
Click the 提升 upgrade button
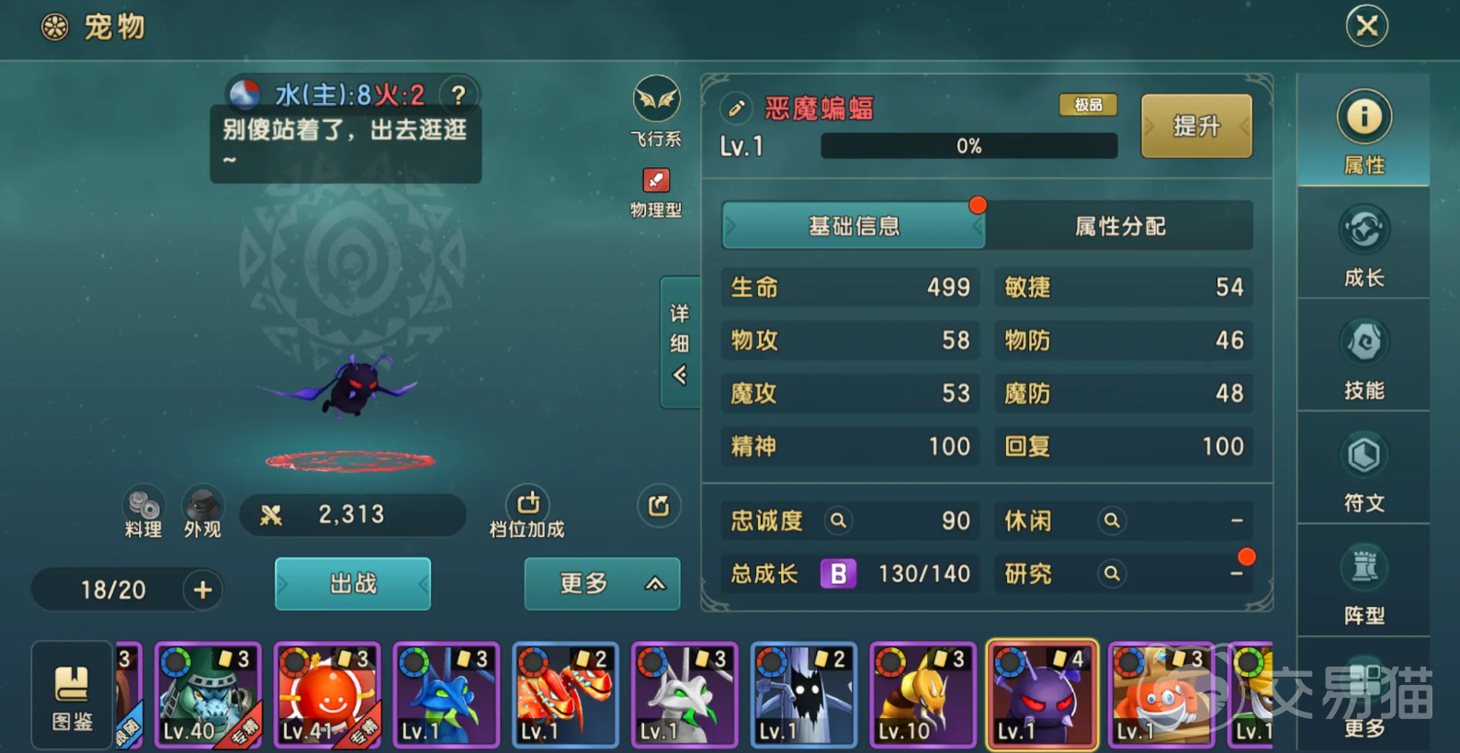pos(1196,126)
